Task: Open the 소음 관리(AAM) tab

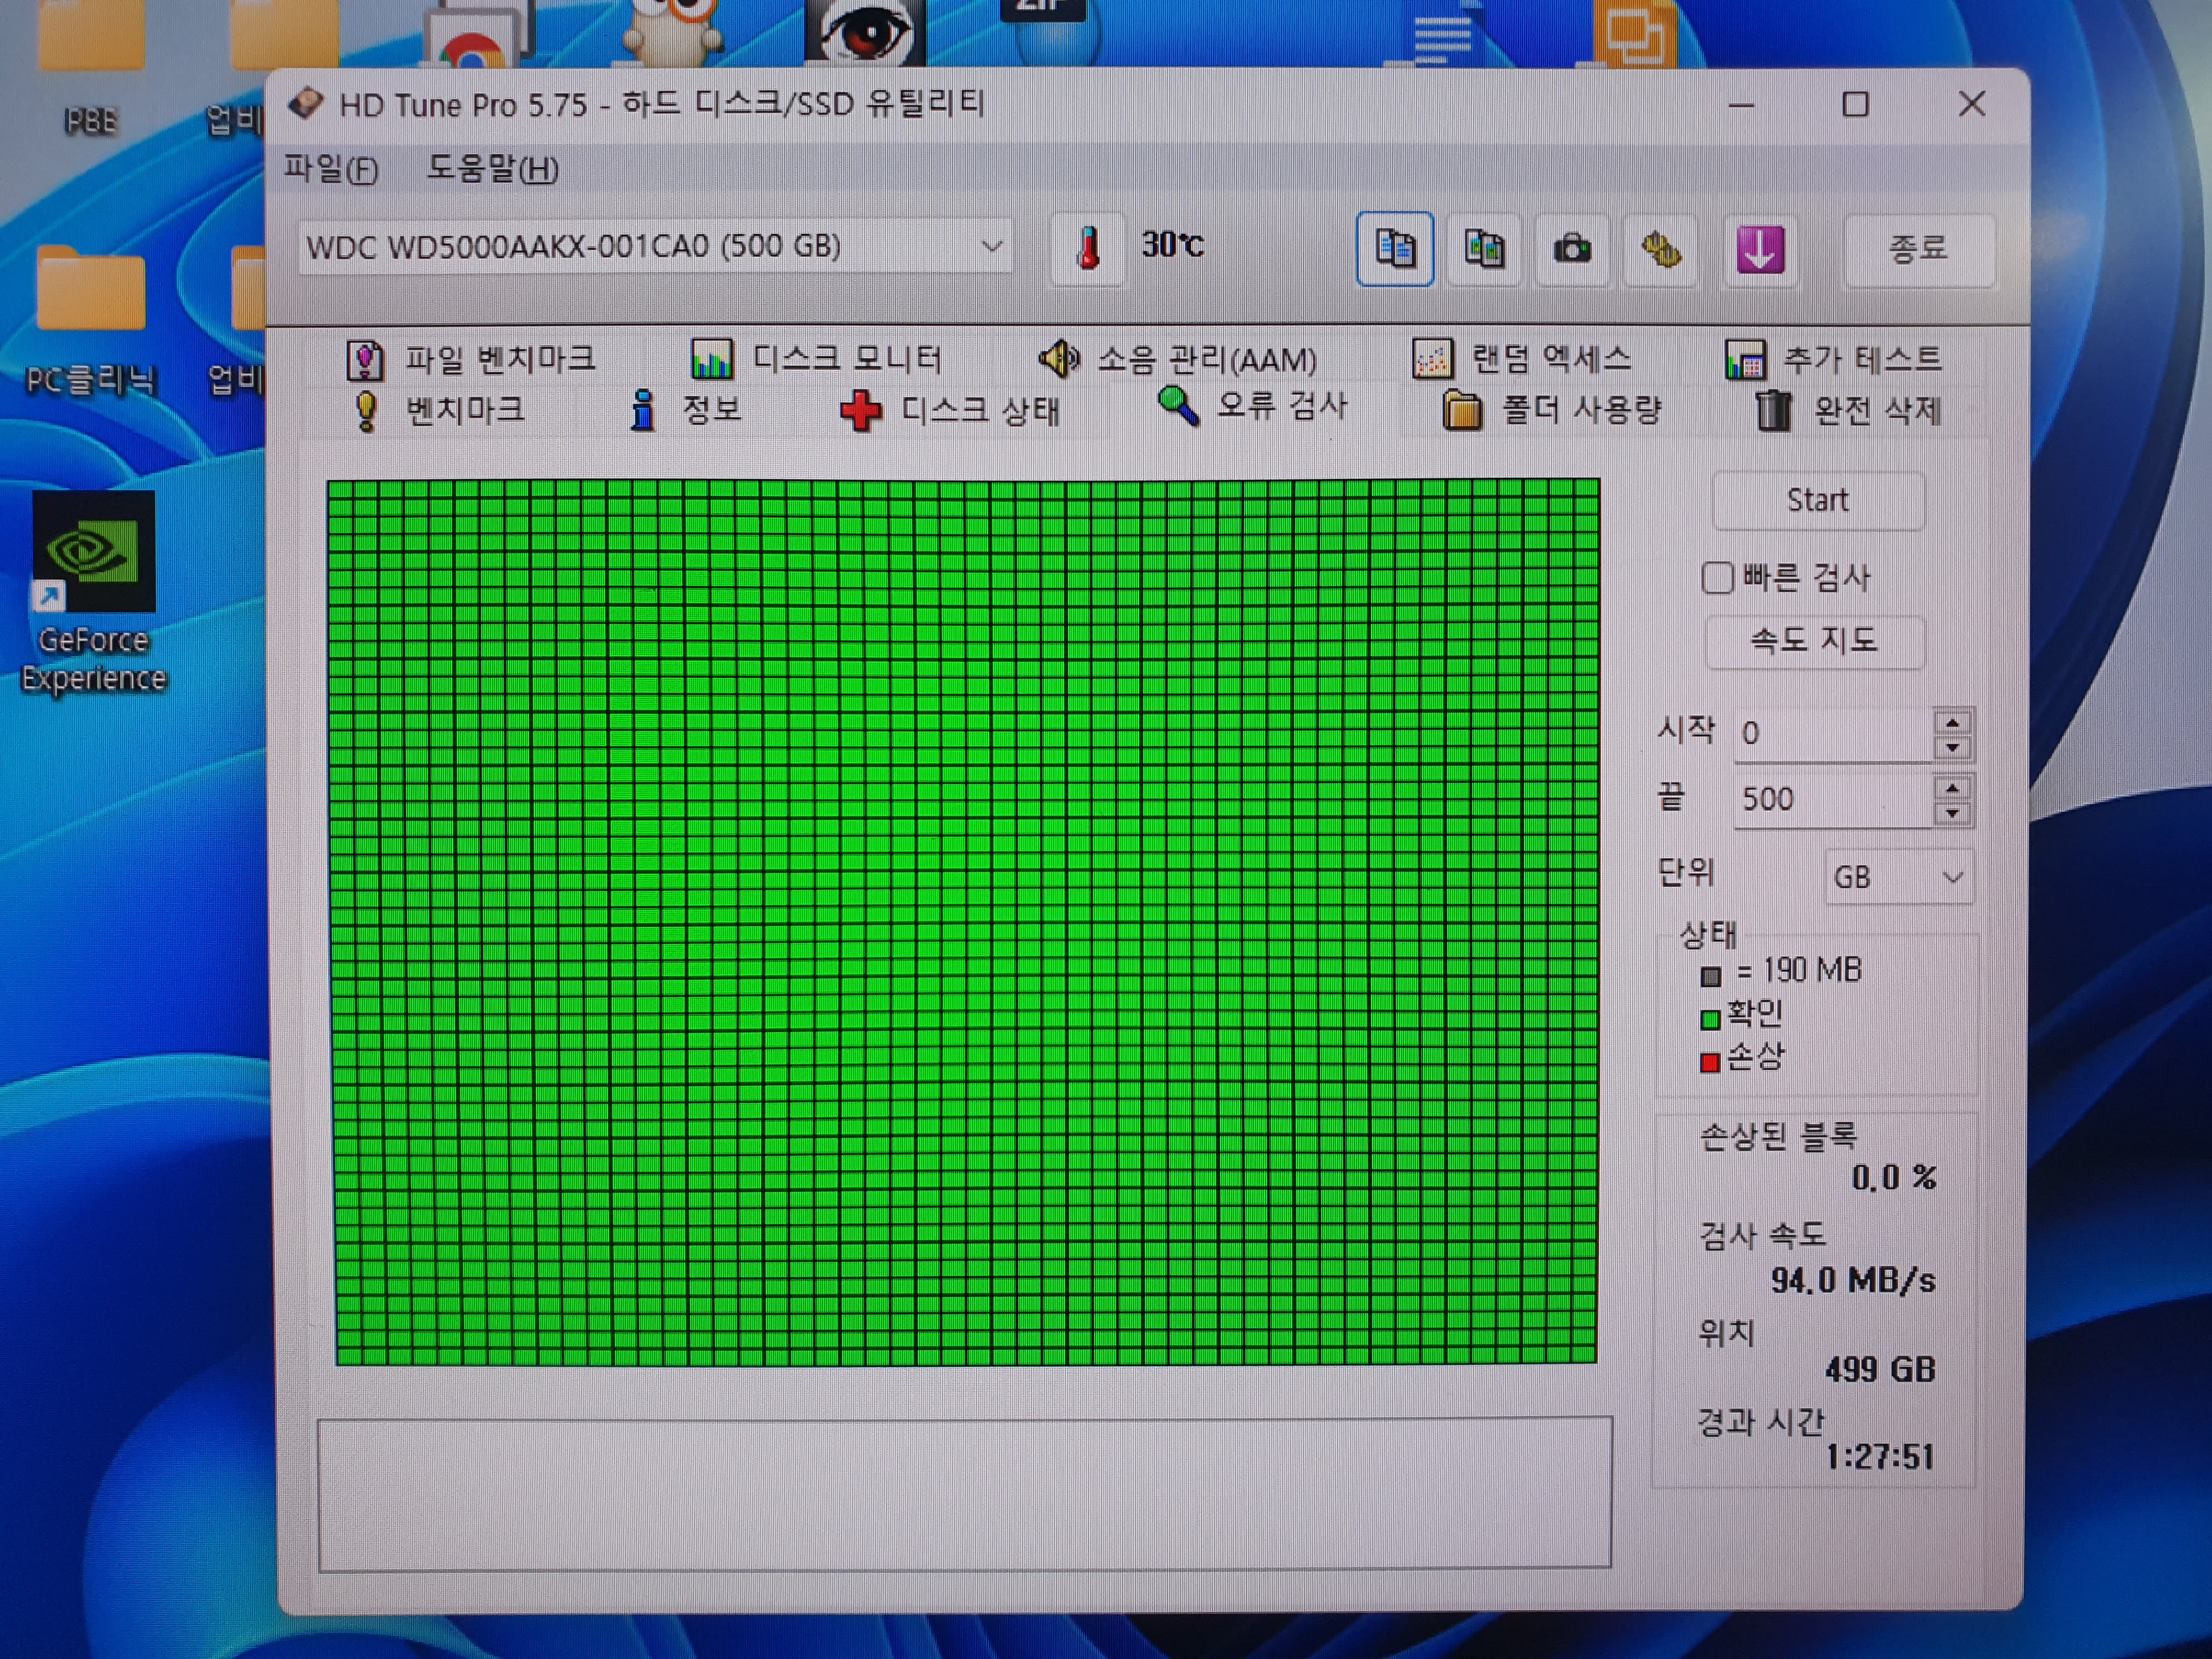Action: coord(1177,359)
